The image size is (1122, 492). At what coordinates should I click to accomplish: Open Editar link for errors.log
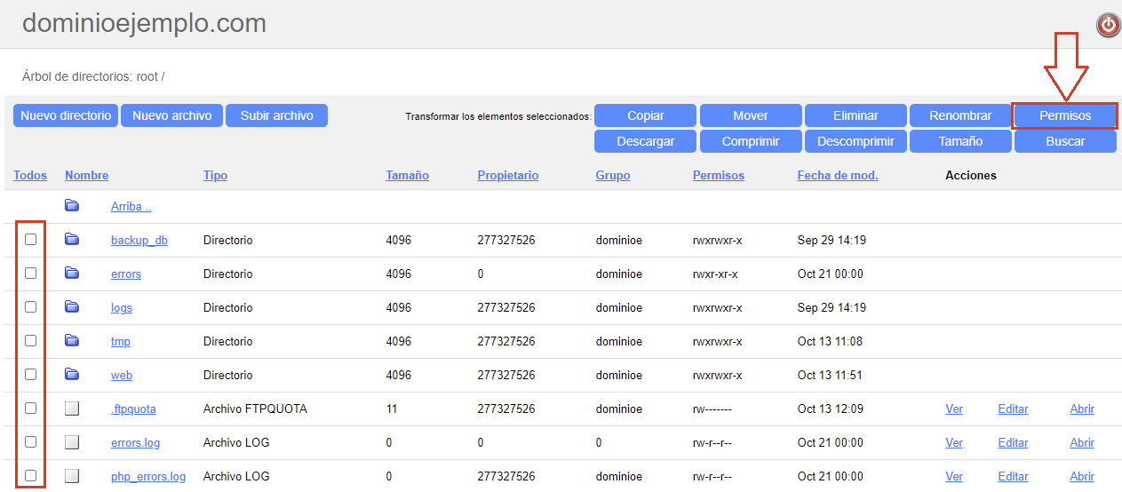point(1013,442)
